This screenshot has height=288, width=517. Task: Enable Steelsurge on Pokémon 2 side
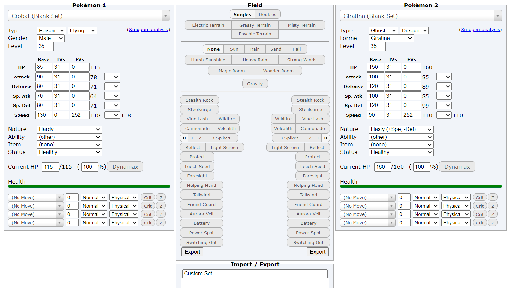point(310,109)
